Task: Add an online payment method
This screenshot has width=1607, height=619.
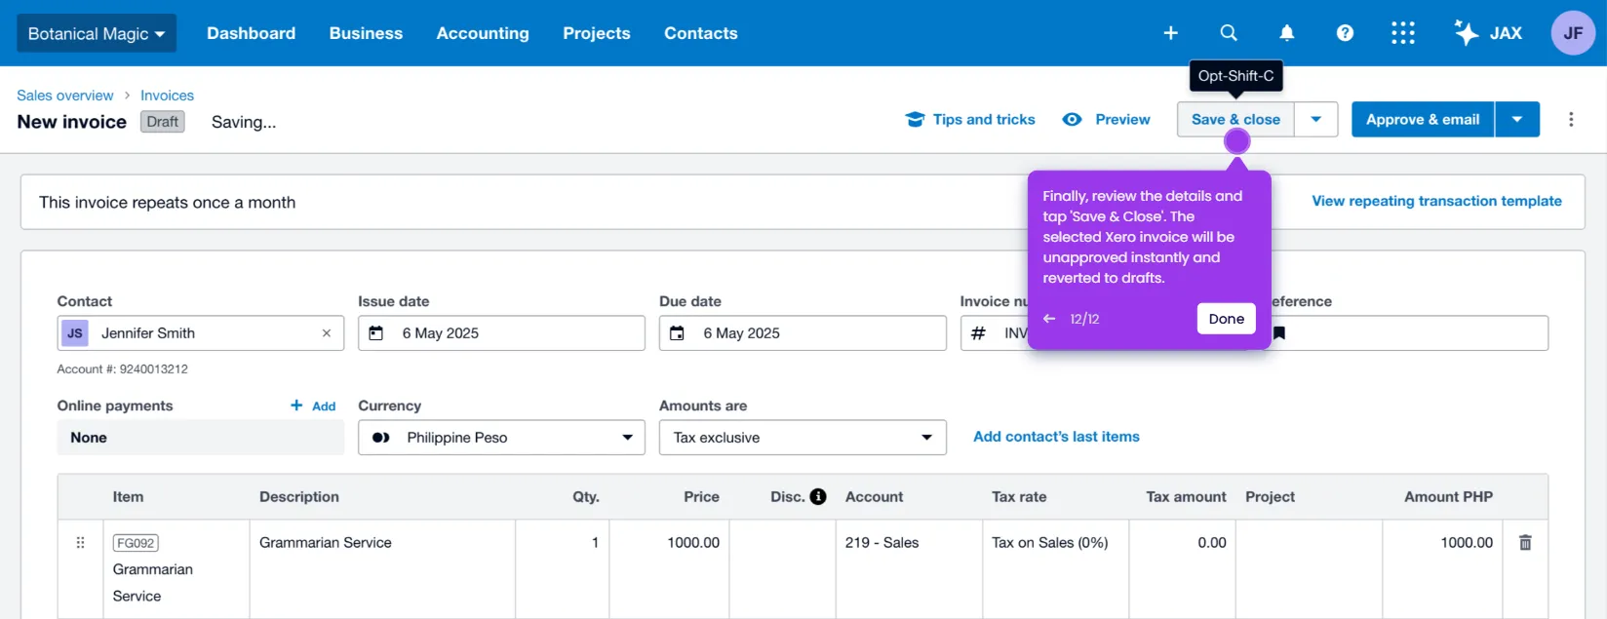Action: point(313,406)
